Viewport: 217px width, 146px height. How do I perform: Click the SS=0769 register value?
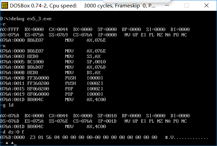(58, 35)
